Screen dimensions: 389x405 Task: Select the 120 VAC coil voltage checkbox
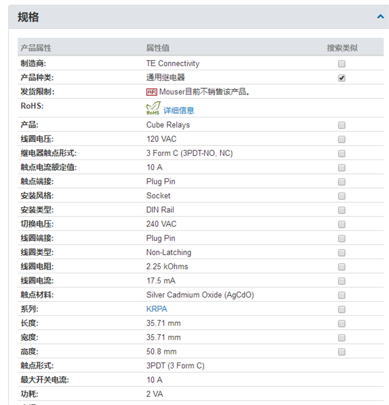pos(342,140)
